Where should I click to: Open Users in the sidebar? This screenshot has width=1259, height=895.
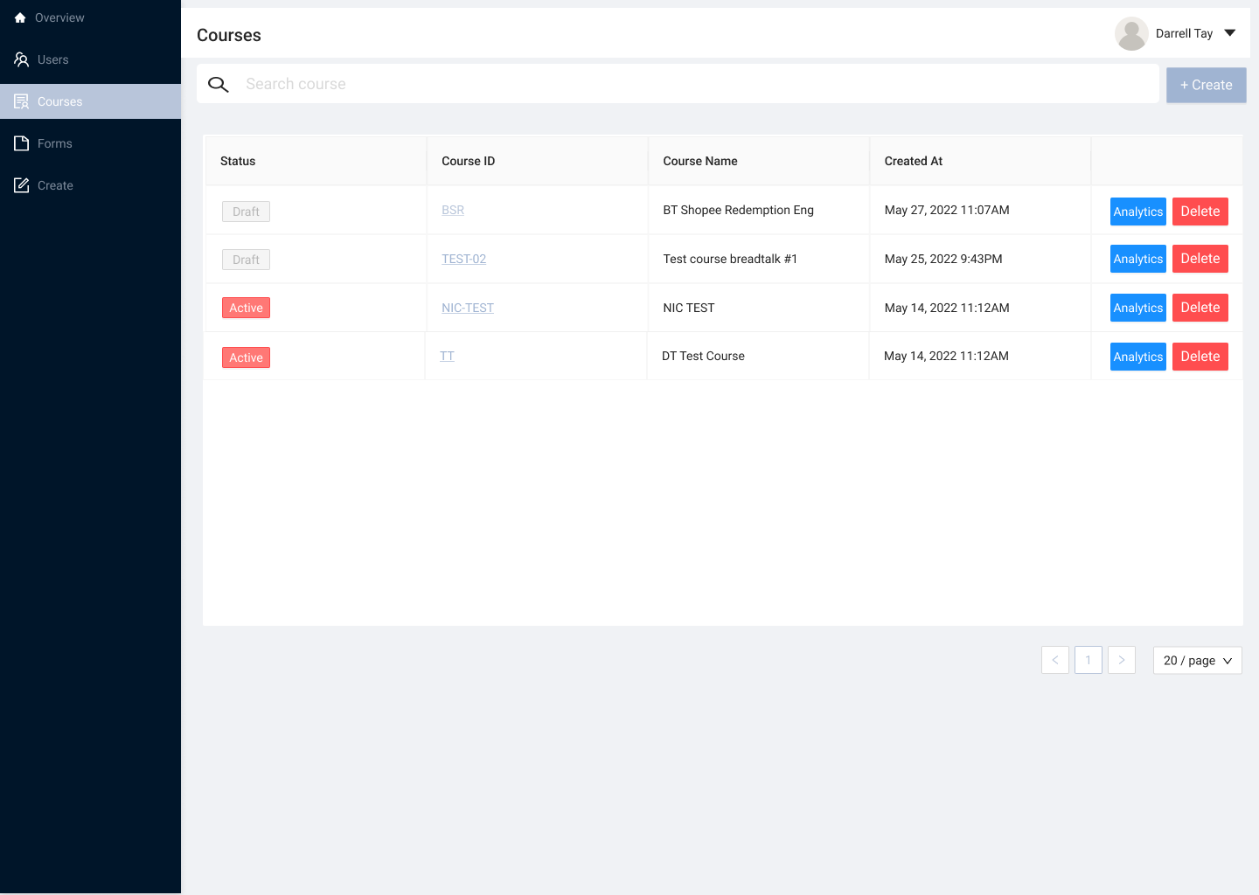coord(91,59)
